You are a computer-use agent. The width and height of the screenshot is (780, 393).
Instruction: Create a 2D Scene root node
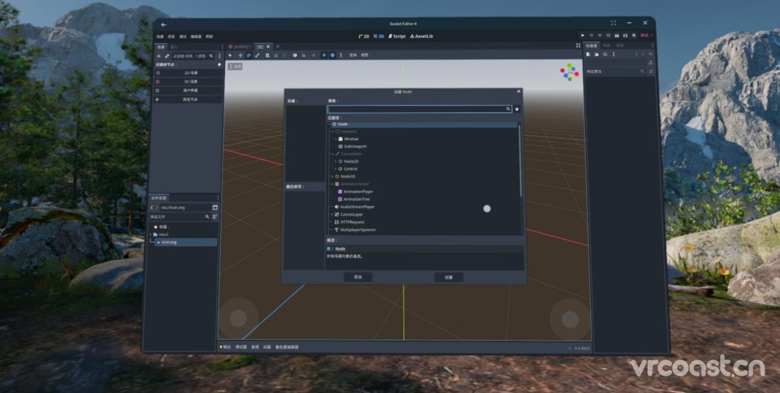tap(189, 73)
